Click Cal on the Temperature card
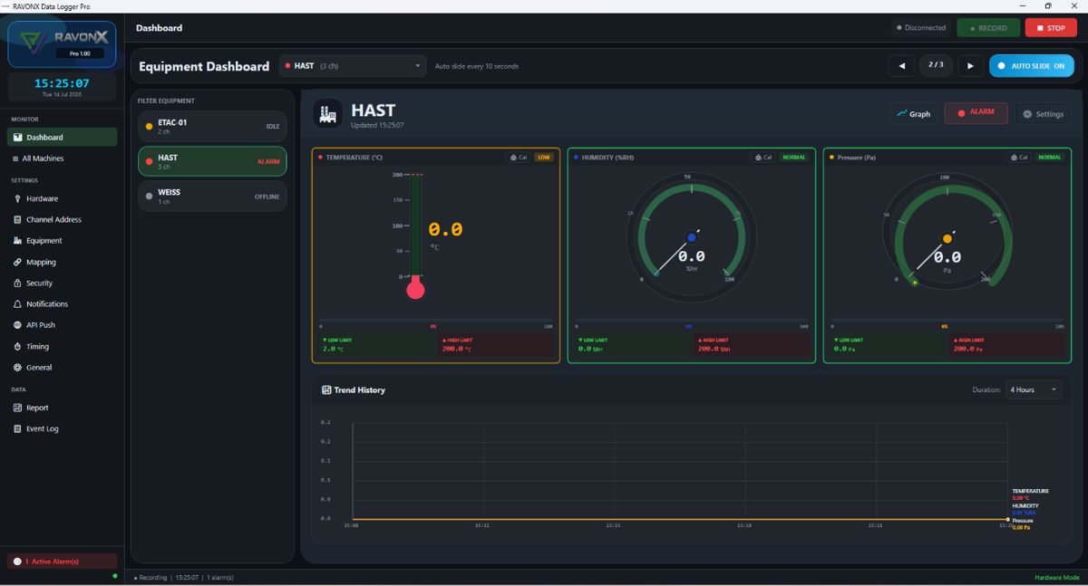Screen dimensions: 1088x586 [x=519, y=158]
